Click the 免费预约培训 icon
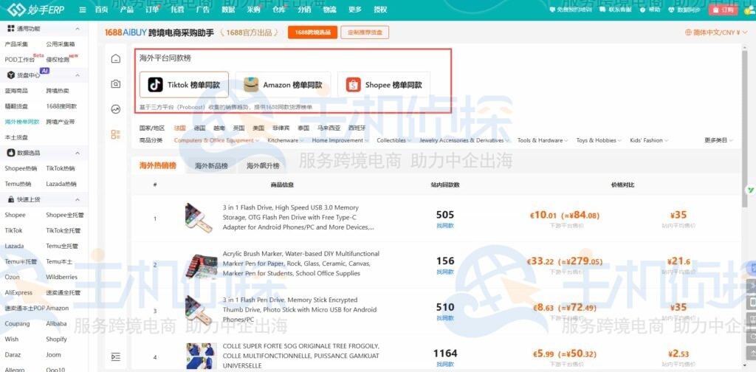The image size is (756, 372). tap(552, 10)
